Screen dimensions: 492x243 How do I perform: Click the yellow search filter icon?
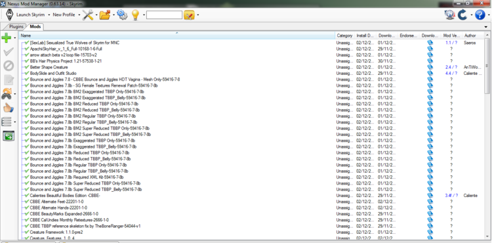pos(189,14)
